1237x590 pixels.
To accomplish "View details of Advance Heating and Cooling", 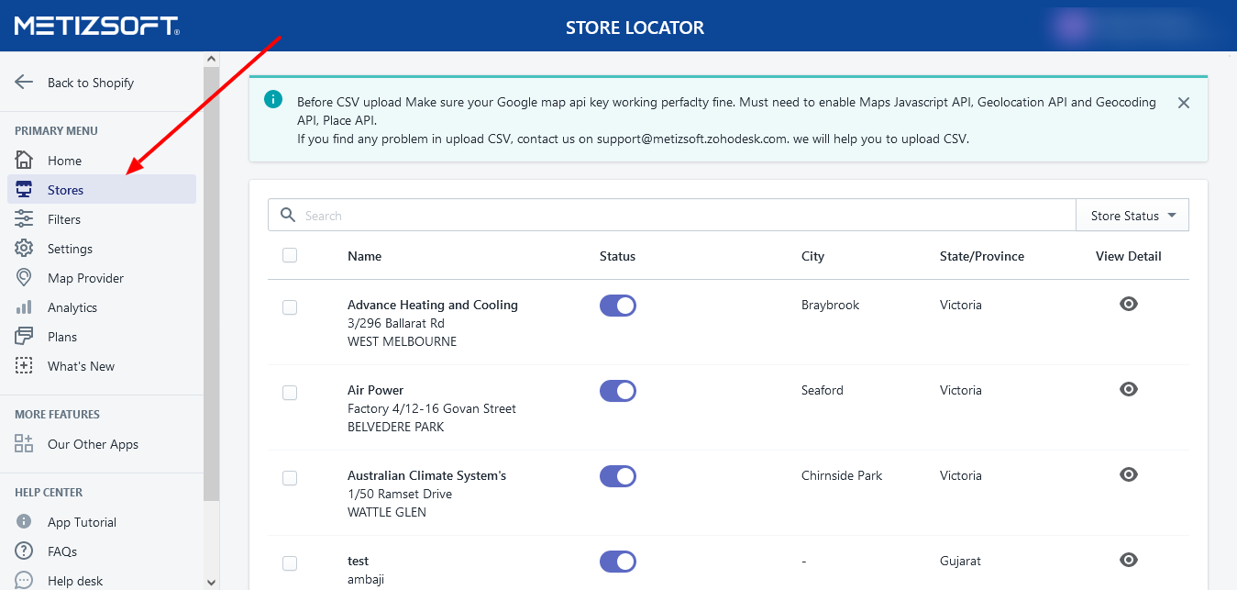I will 1128,305.
